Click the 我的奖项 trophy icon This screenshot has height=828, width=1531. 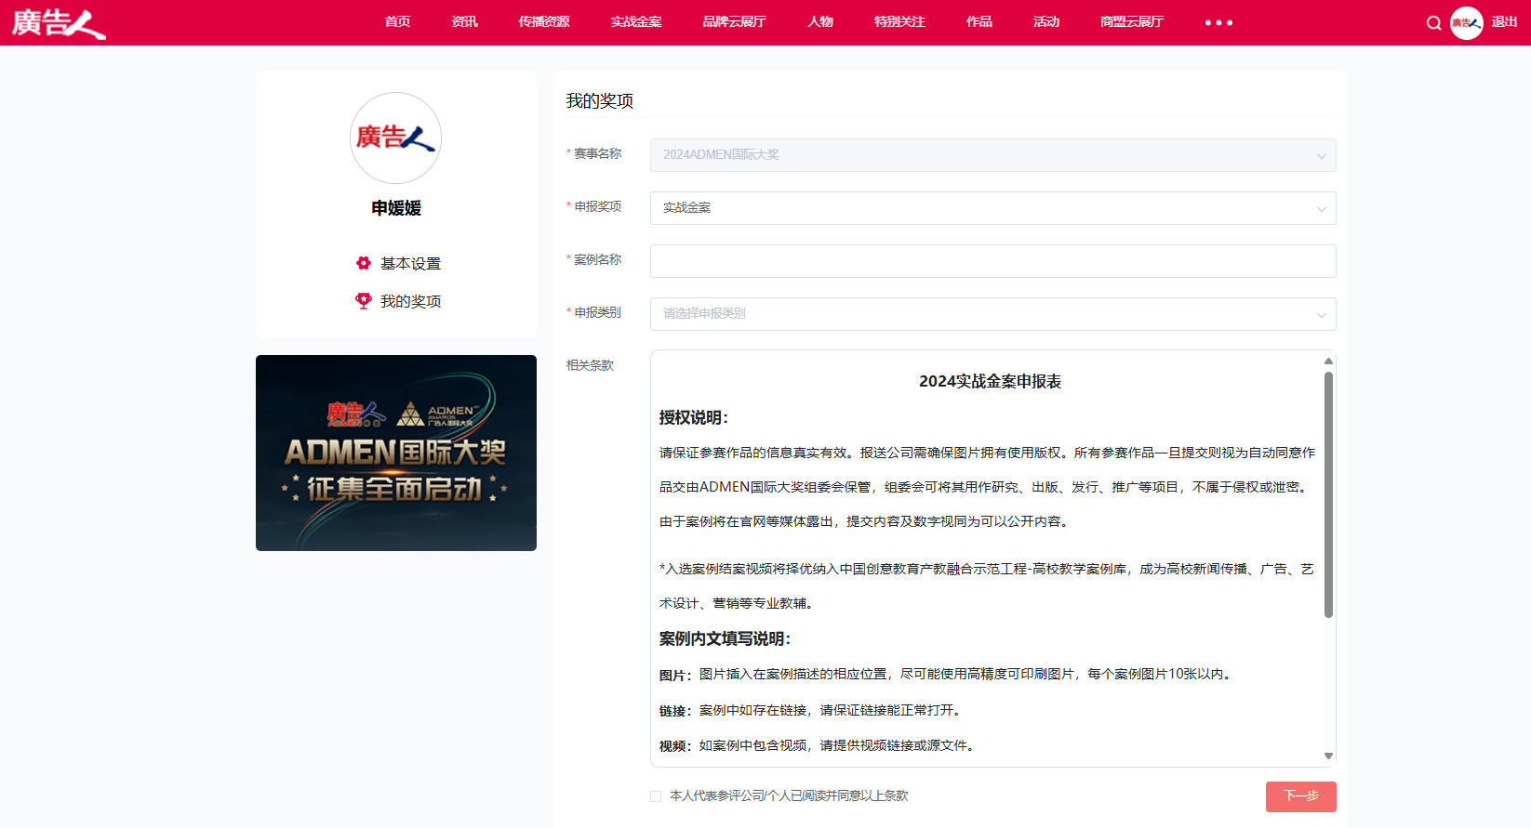click(x=364, y=301)
